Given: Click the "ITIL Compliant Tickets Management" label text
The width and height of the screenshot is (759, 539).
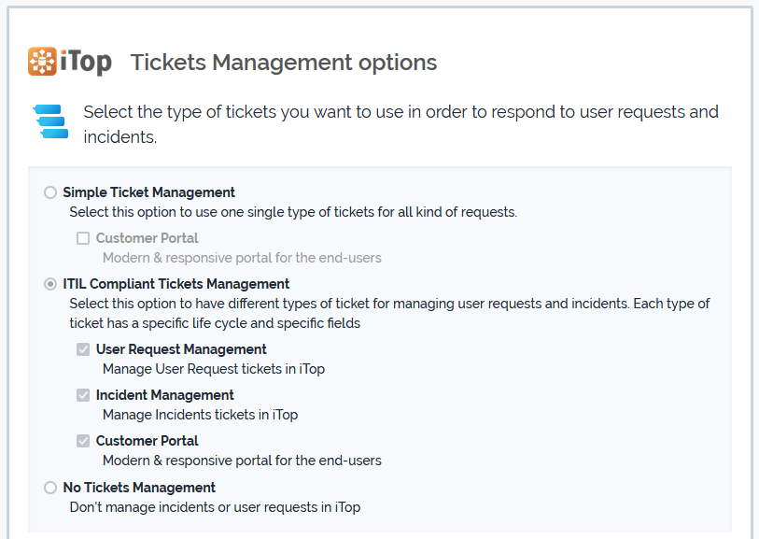Looking at the screenshot, I should click(x=176, y=284).
